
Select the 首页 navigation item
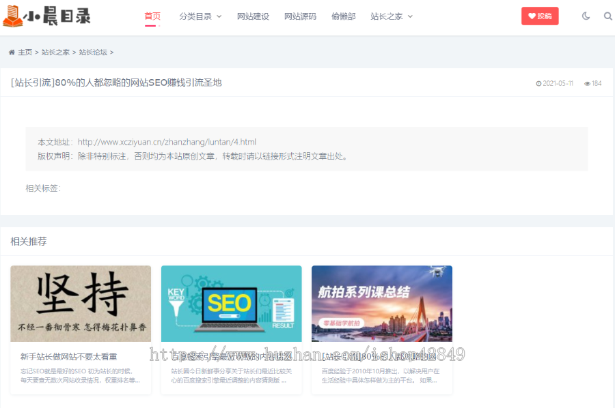pos(152,16)
